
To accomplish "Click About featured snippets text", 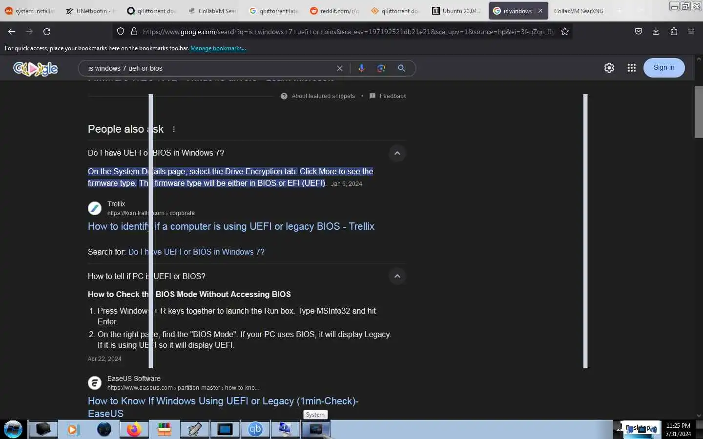I will [323, 96].
